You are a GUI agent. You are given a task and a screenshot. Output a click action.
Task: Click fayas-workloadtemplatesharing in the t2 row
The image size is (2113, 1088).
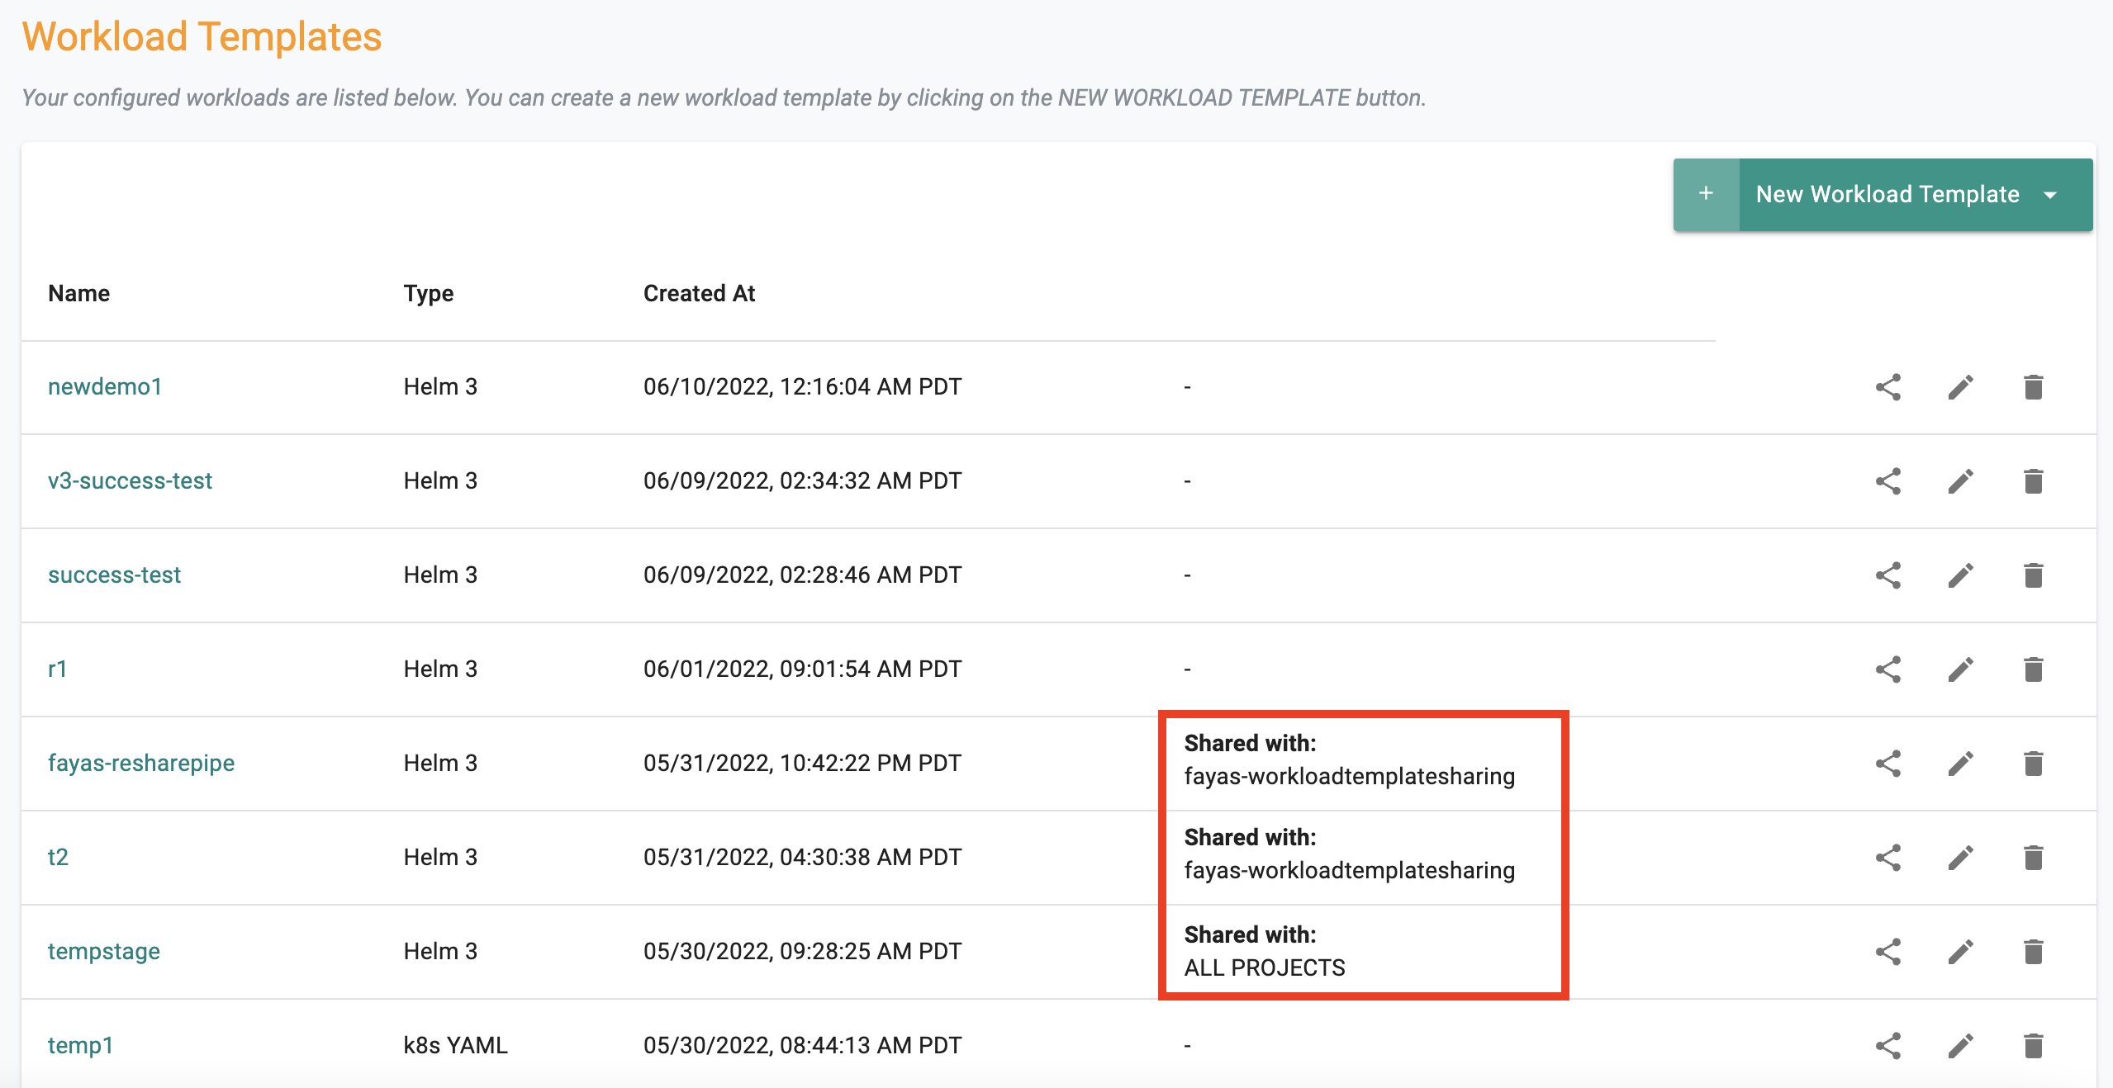tap(1350, 870)
